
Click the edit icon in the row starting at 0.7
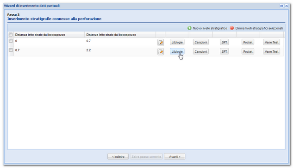tap(161, 52)
